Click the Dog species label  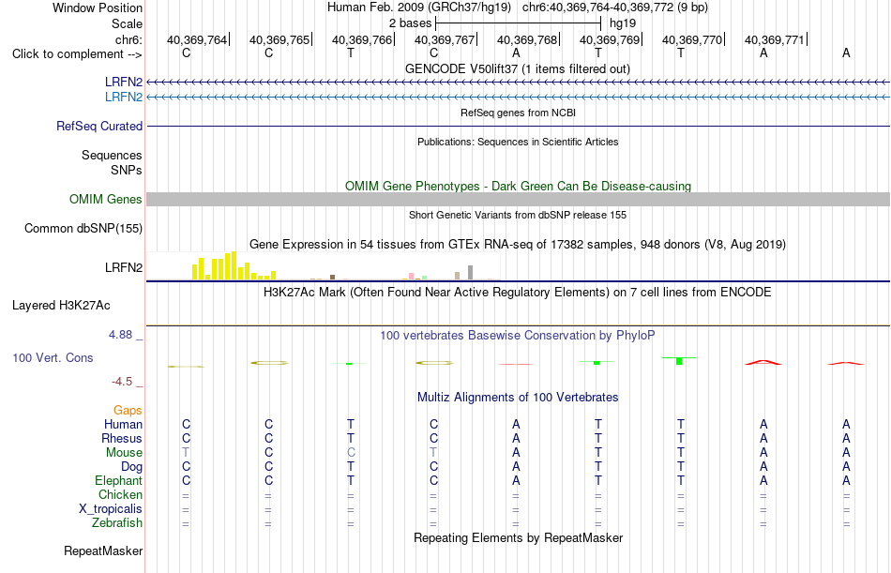click(x=132, y=467)
